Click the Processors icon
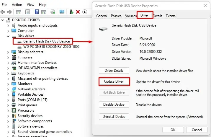The width and height of the screenshot is (211, 137). point(14,110)
